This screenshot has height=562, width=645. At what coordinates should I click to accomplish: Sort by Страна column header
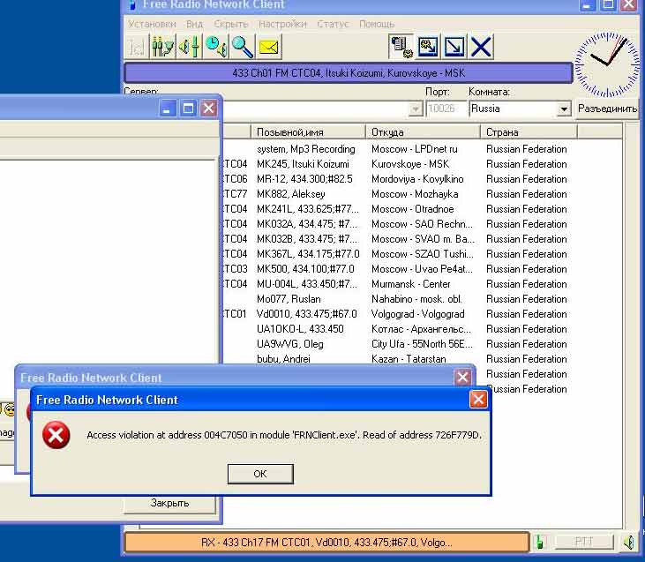click(529, 132)
